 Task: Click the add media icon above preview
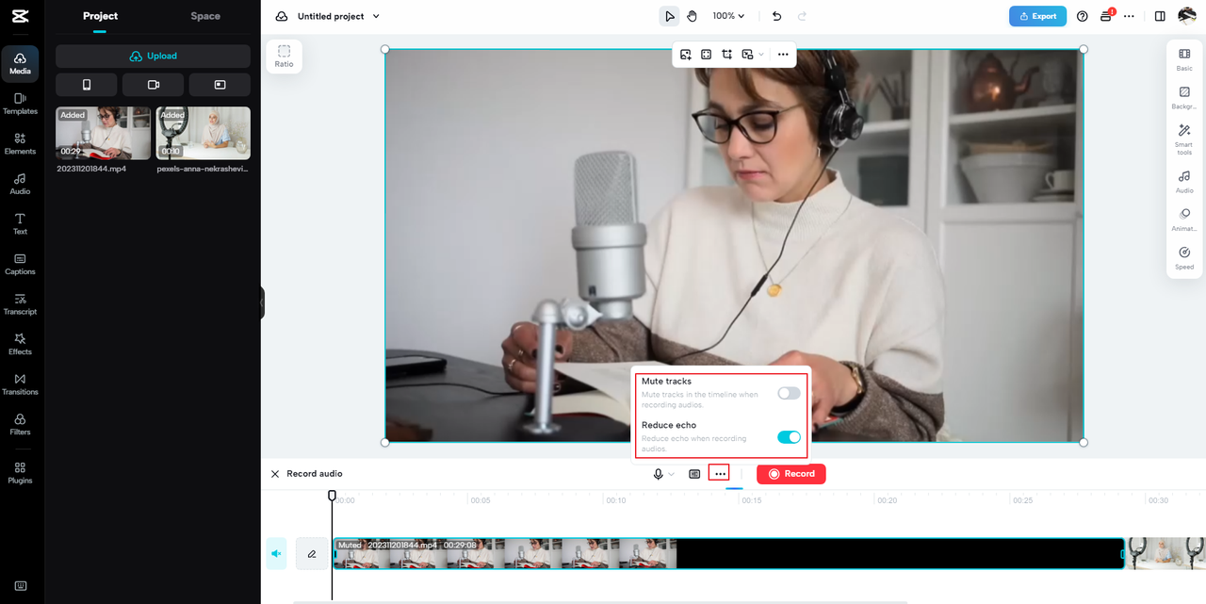click(686, 55)
